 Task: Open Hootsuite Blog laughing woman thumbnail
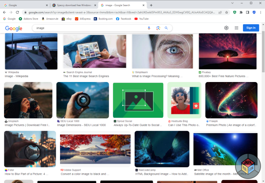(184, 100)
